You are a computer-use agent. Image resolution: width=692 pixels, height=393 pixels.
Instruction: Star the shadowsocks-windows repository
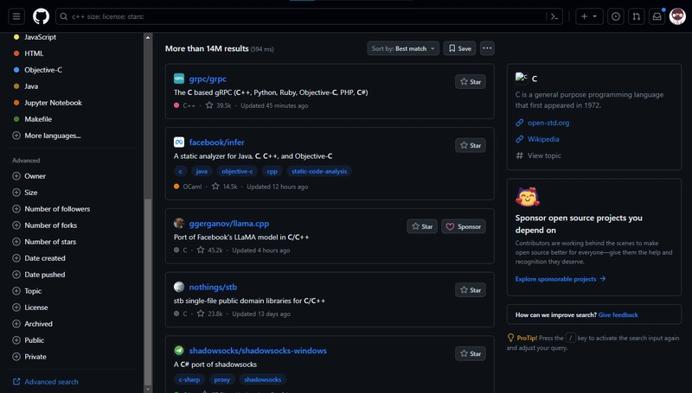(x=471, y=354)
